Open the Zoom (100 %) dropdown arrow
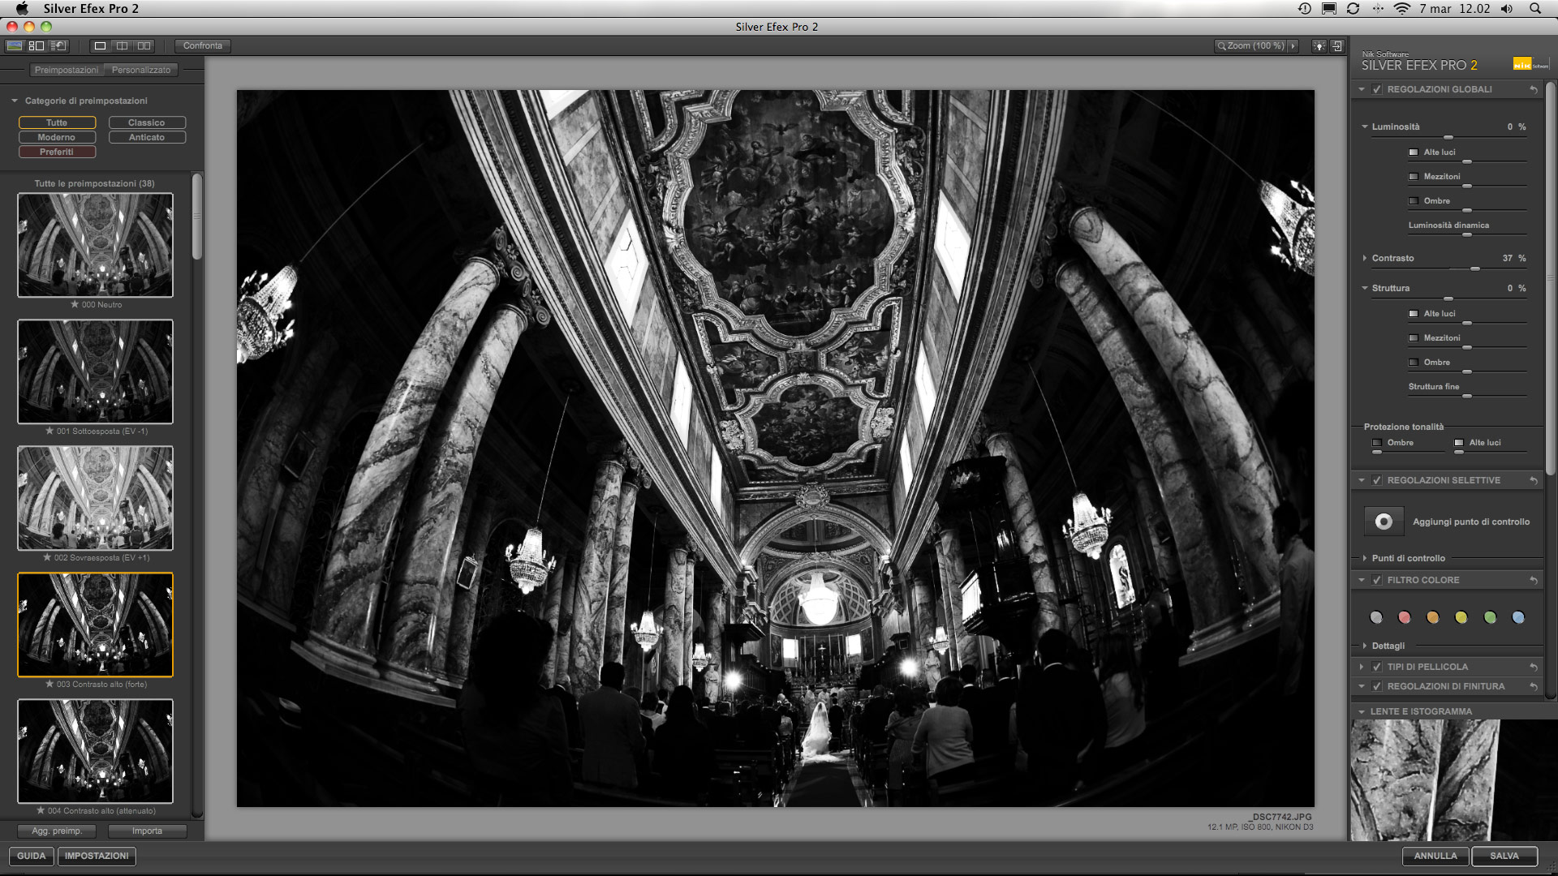1558x876 pixels. pos(1293,46)
